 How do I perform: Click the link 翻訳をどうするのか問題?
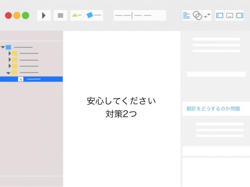pos(213,109)
